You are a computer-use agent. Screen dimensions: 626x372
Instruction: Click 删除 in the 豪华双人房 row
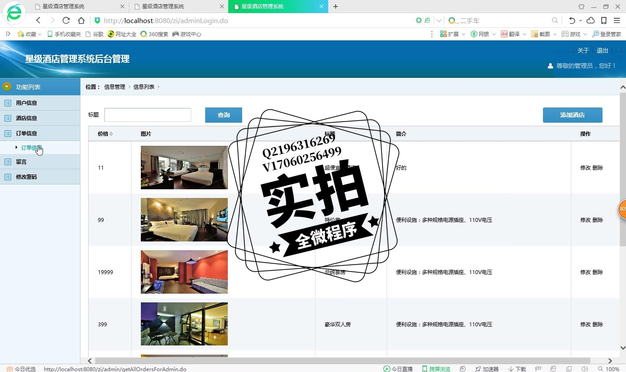pos(598,324)
